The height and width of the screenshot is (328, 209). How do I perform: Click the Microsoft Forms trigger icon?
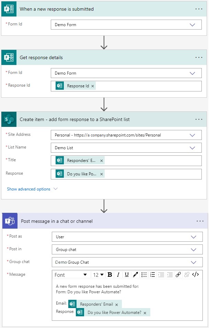click(x=9, y=9)
